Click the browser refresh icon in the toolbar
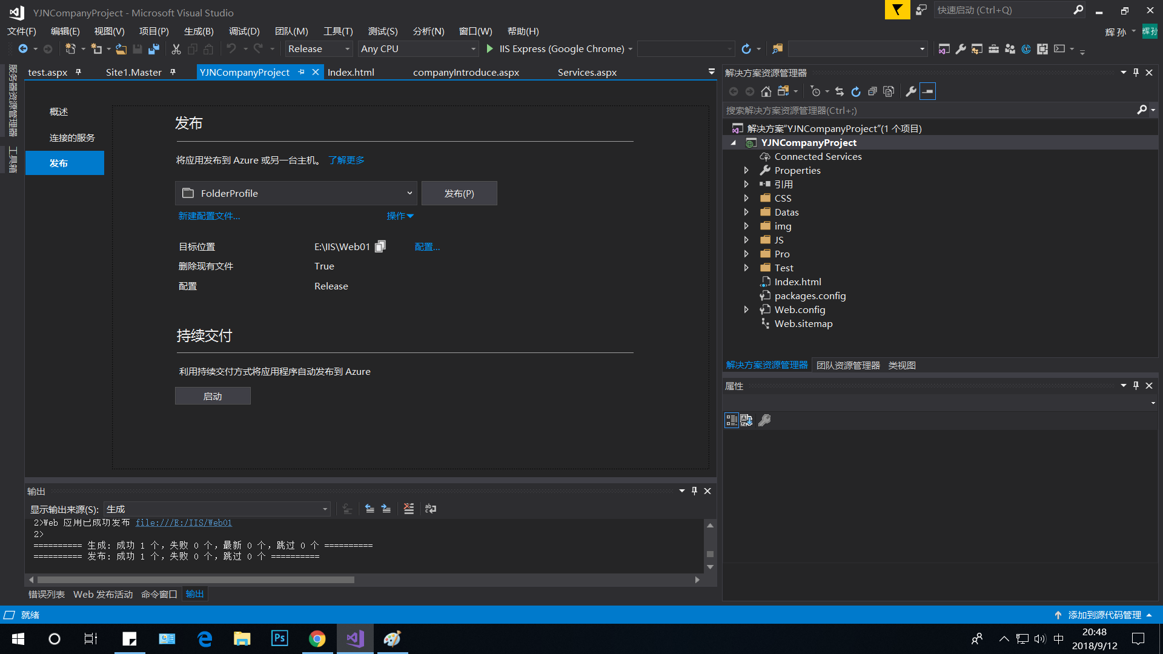Viewport: 1163px width, 654px height. click(x=746, y=49)
